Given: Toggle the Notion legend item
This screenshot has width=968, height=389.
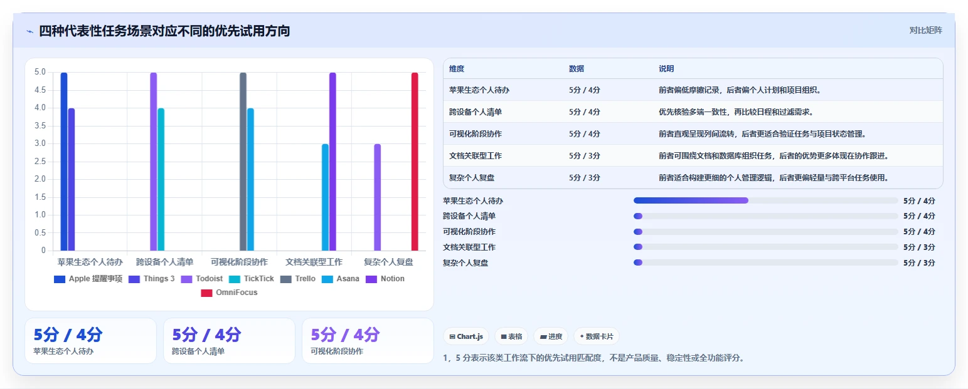Looking at the screenshot, I should tap(385, 279).
